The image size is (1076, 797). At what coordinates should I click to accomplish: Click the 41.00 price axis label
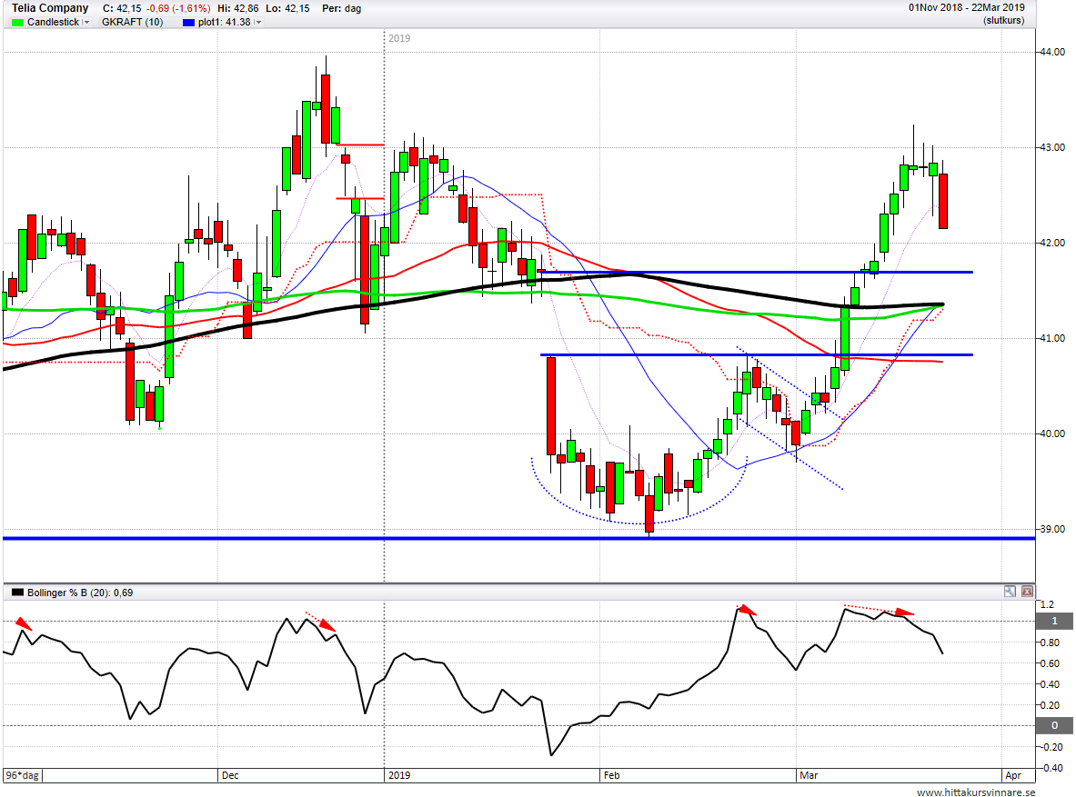coord(1052,338)
